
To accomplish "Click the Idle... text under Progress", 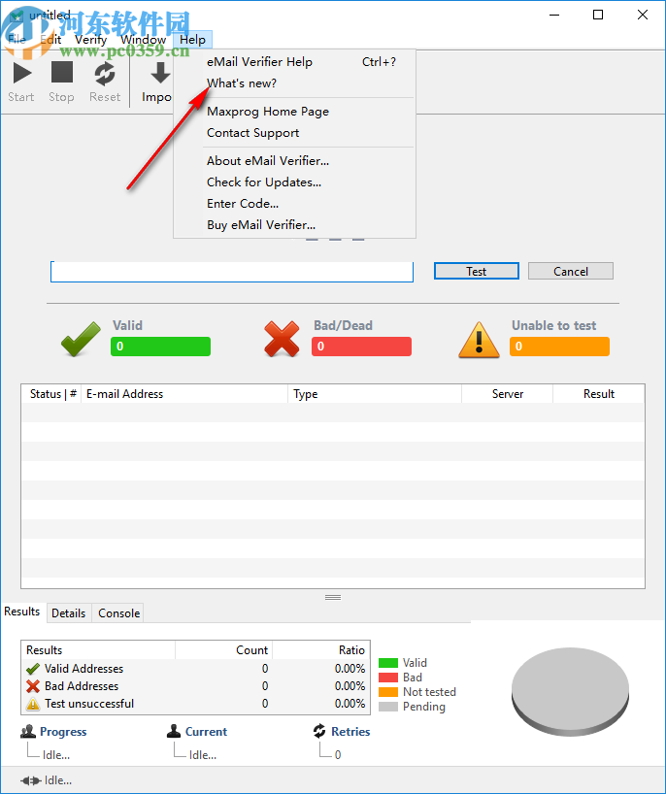I will (56, 755).
